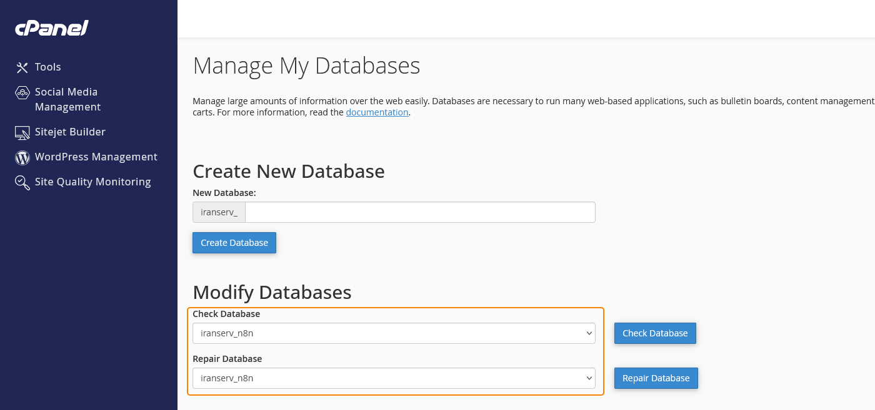
Task: Open Sitejet Builder via its monitor icon
Action: pos(22,132)
